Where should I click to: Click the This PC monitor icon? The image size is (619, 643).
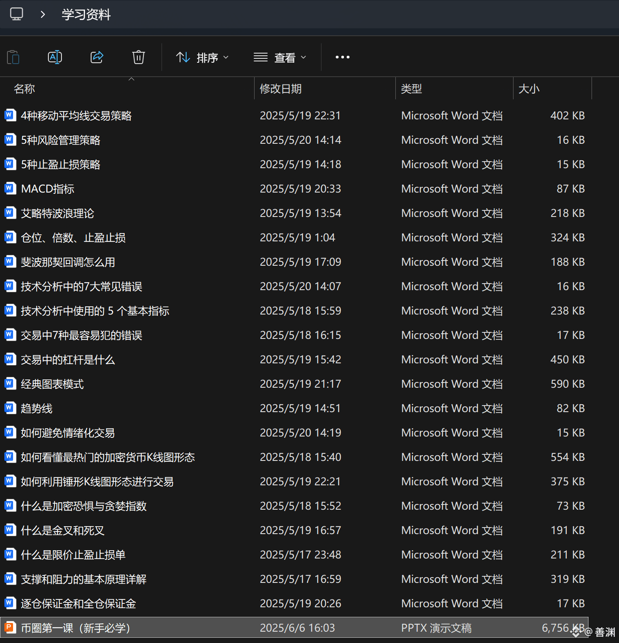[17, 14]
